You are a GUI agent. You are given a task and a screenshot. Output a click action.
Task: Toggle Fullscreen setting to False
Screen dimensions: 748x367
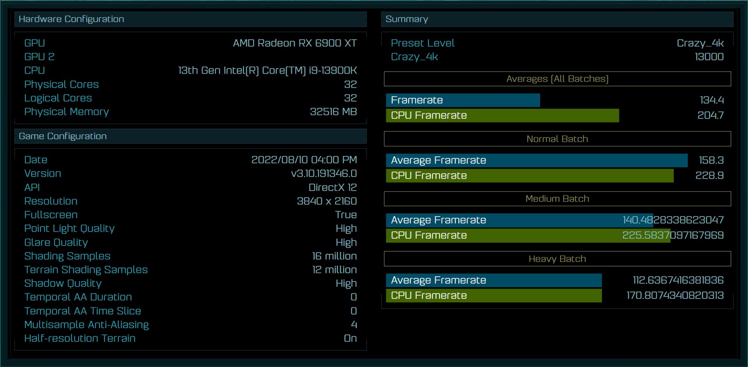click(345, 215)
